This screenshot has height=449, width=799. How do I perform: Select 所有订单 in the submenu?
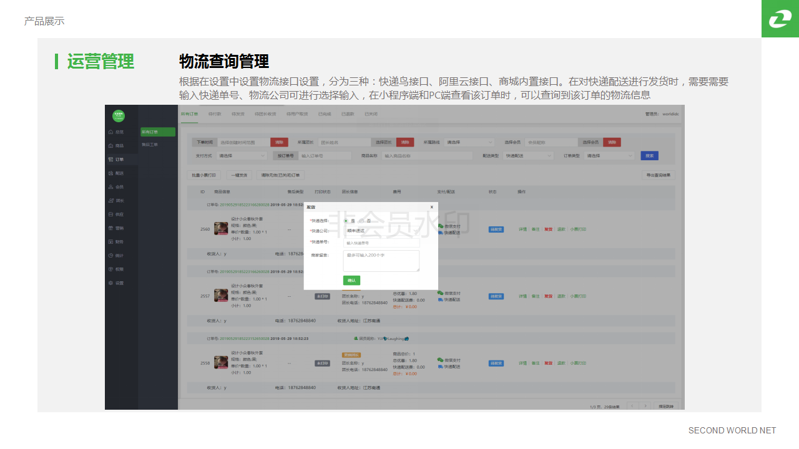point(158,132)
